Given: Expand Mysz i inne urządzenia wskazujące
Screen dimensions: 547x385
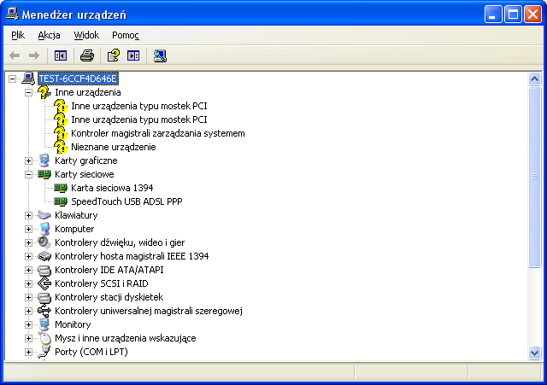Looking at the screenshot, I should click(28, 338).
